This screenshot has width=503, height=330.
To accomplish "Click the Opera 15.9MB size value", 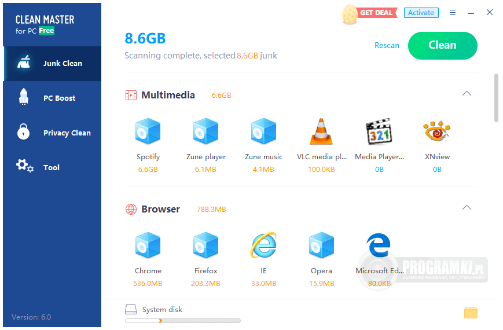I will [x=321, y=284].
